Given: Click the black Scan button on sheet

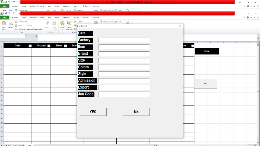Looking at the screenshot, I should (207, 51).
